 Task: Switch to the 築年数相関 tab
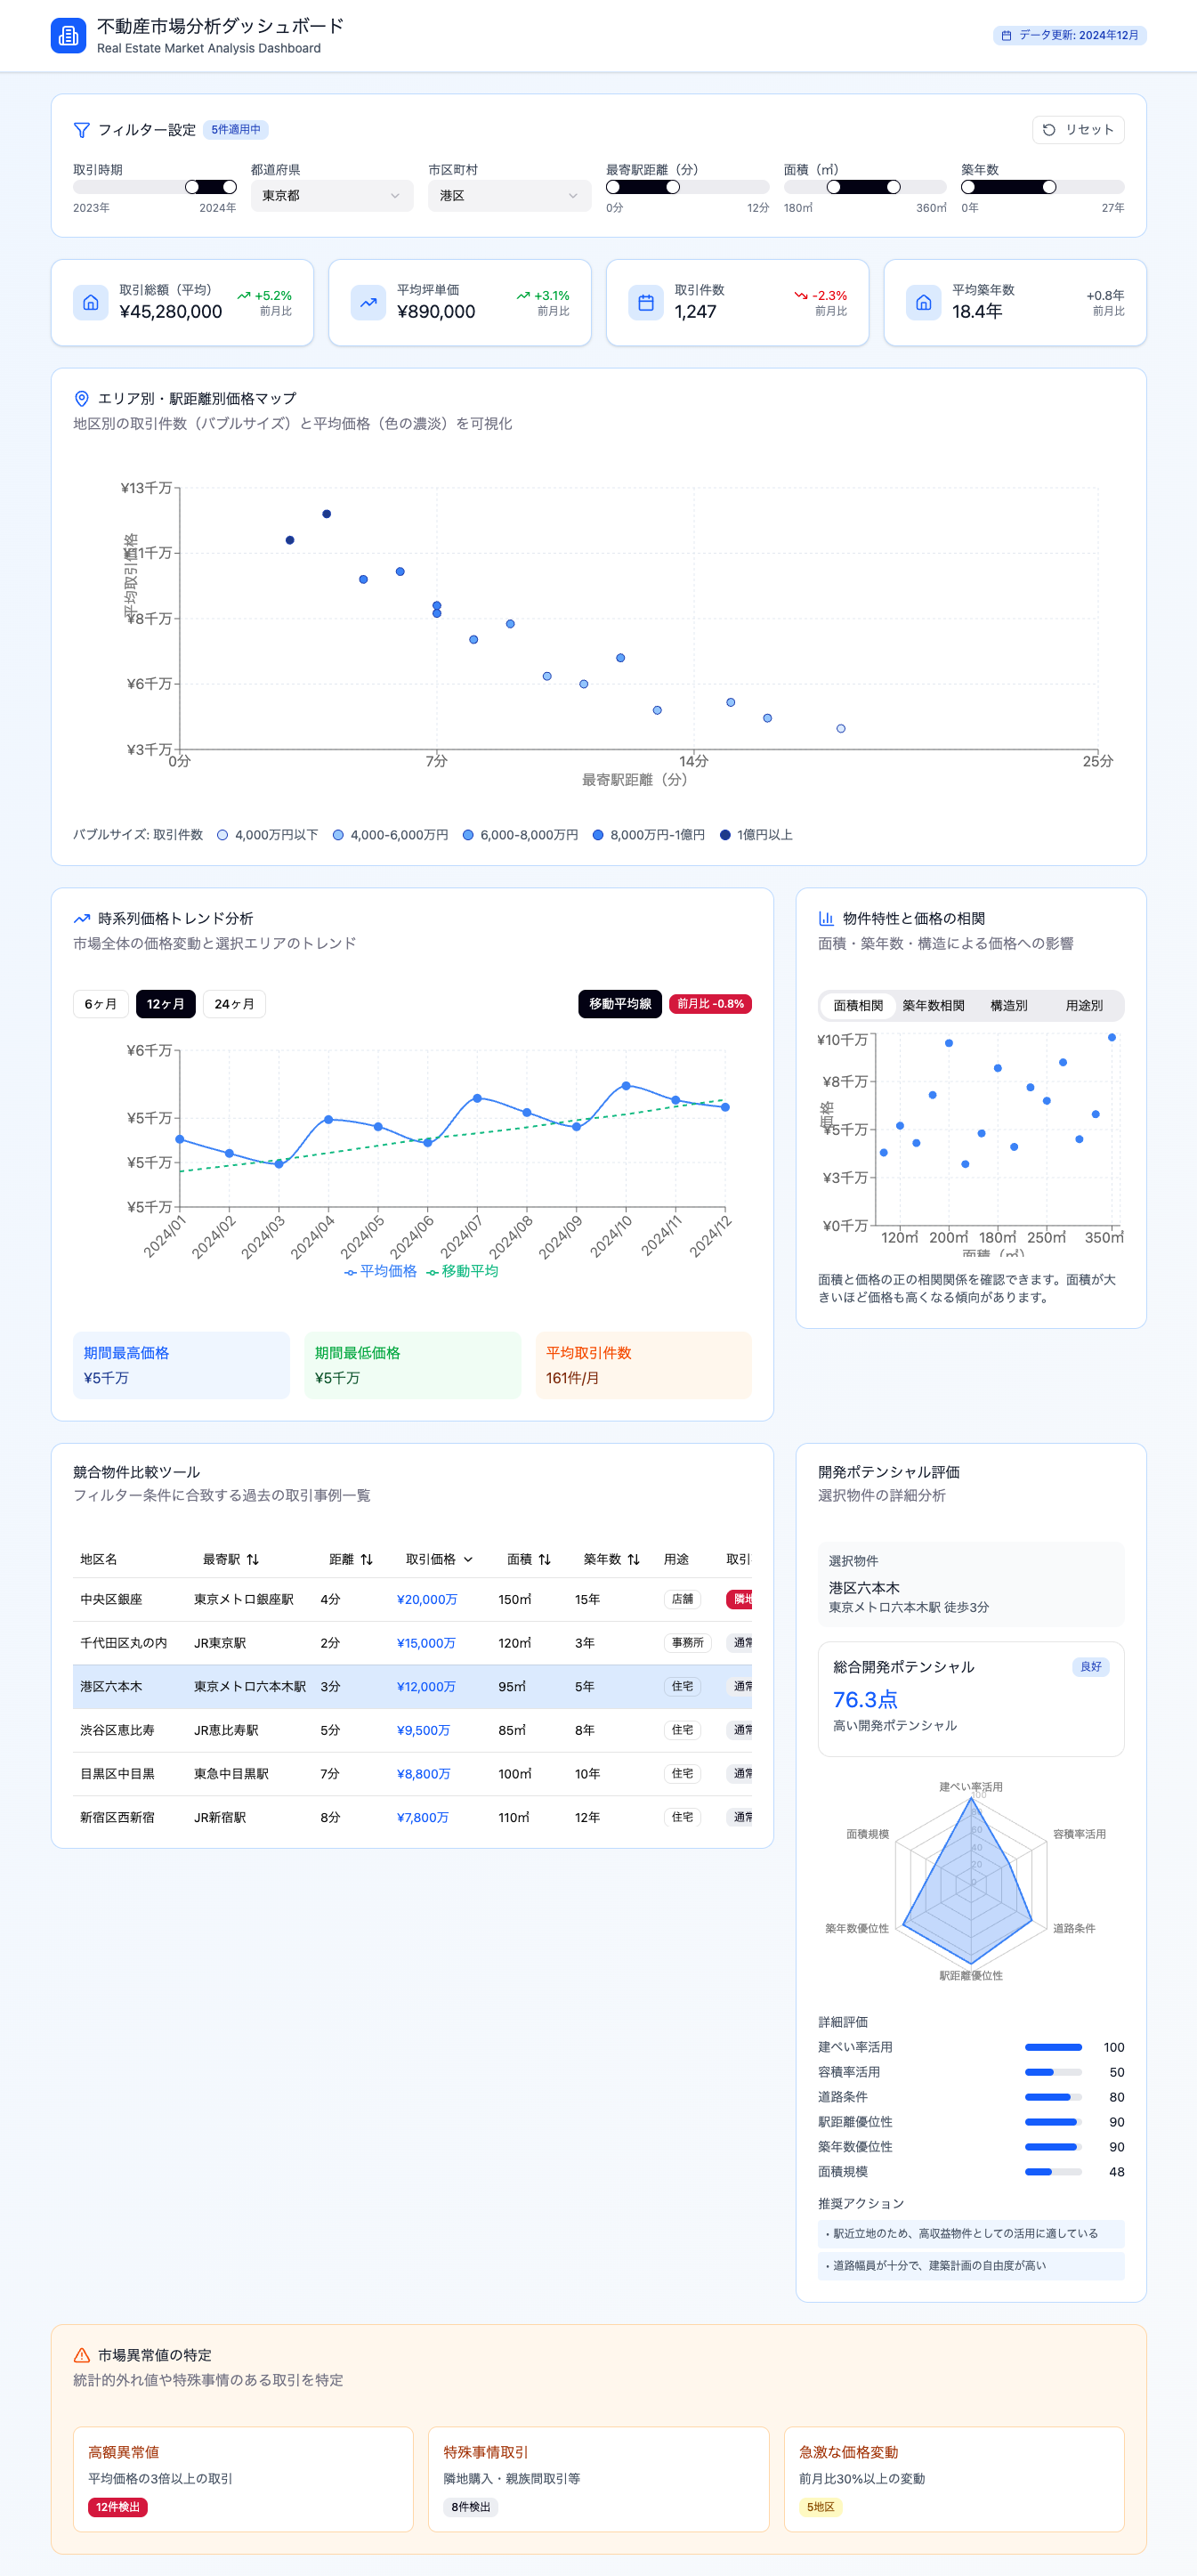coord(933,1005)
